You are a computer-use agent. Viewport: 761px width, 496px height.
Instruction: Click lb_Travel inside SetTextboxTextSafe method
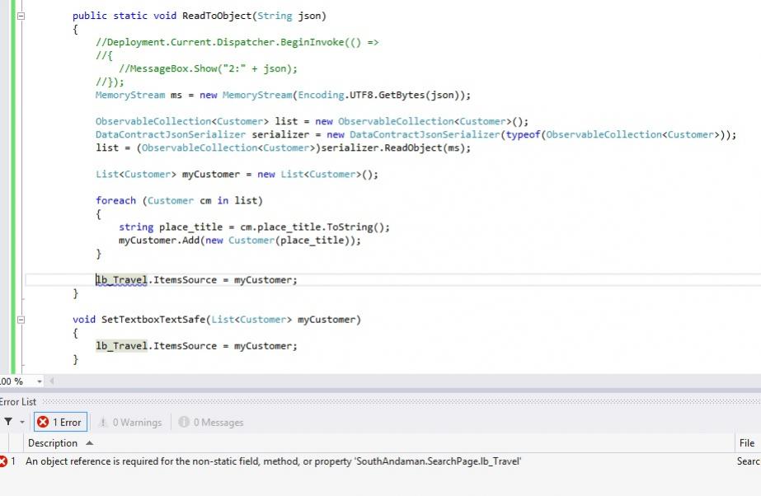121,346
